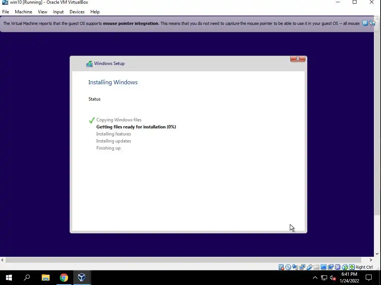The image size is (381, 285).
Task: Click the VirtualBox window title icon
Action: click(x=5, y=2)
